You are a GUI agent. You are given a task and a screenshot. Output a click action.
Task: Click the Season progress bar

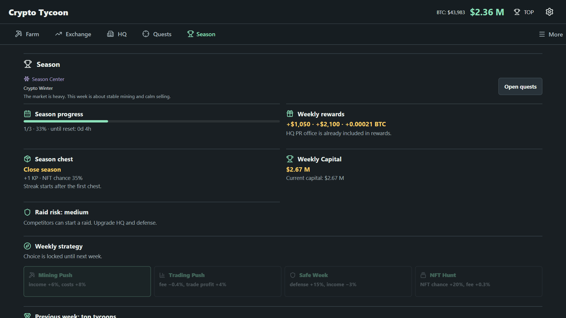(x=152, y=121)
